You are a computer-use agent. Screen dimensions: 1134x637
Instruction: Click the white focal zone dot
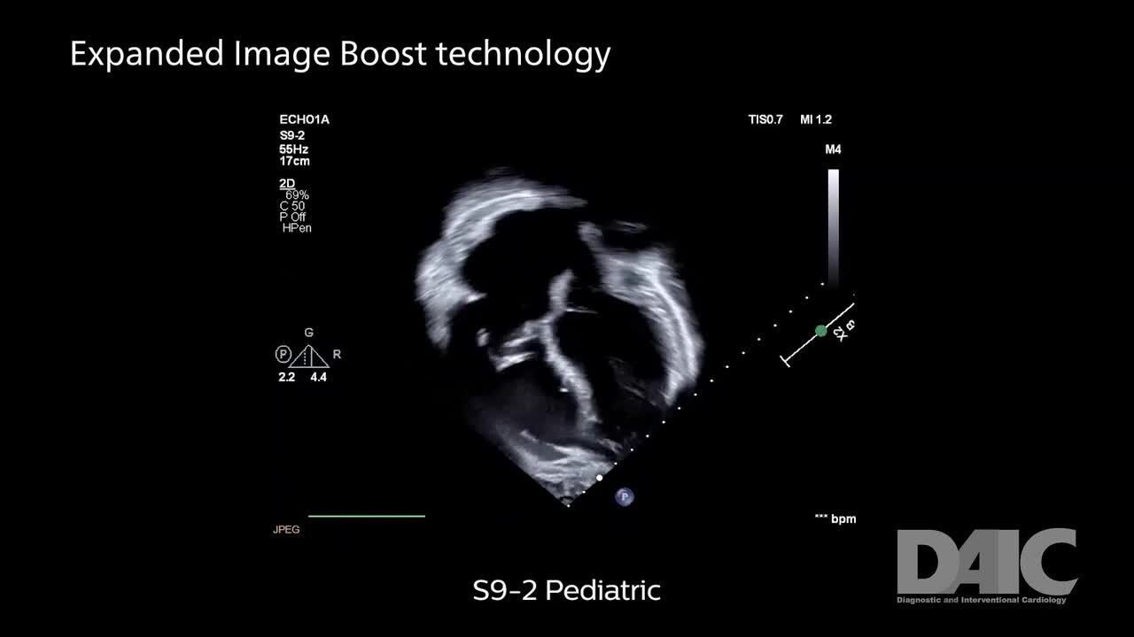click(x=600, y=479)
